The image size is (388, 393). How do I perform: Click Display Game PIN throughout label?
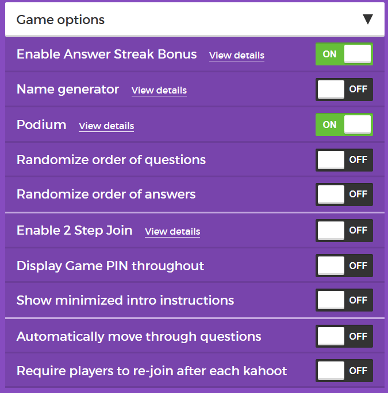tap(110, 266)
